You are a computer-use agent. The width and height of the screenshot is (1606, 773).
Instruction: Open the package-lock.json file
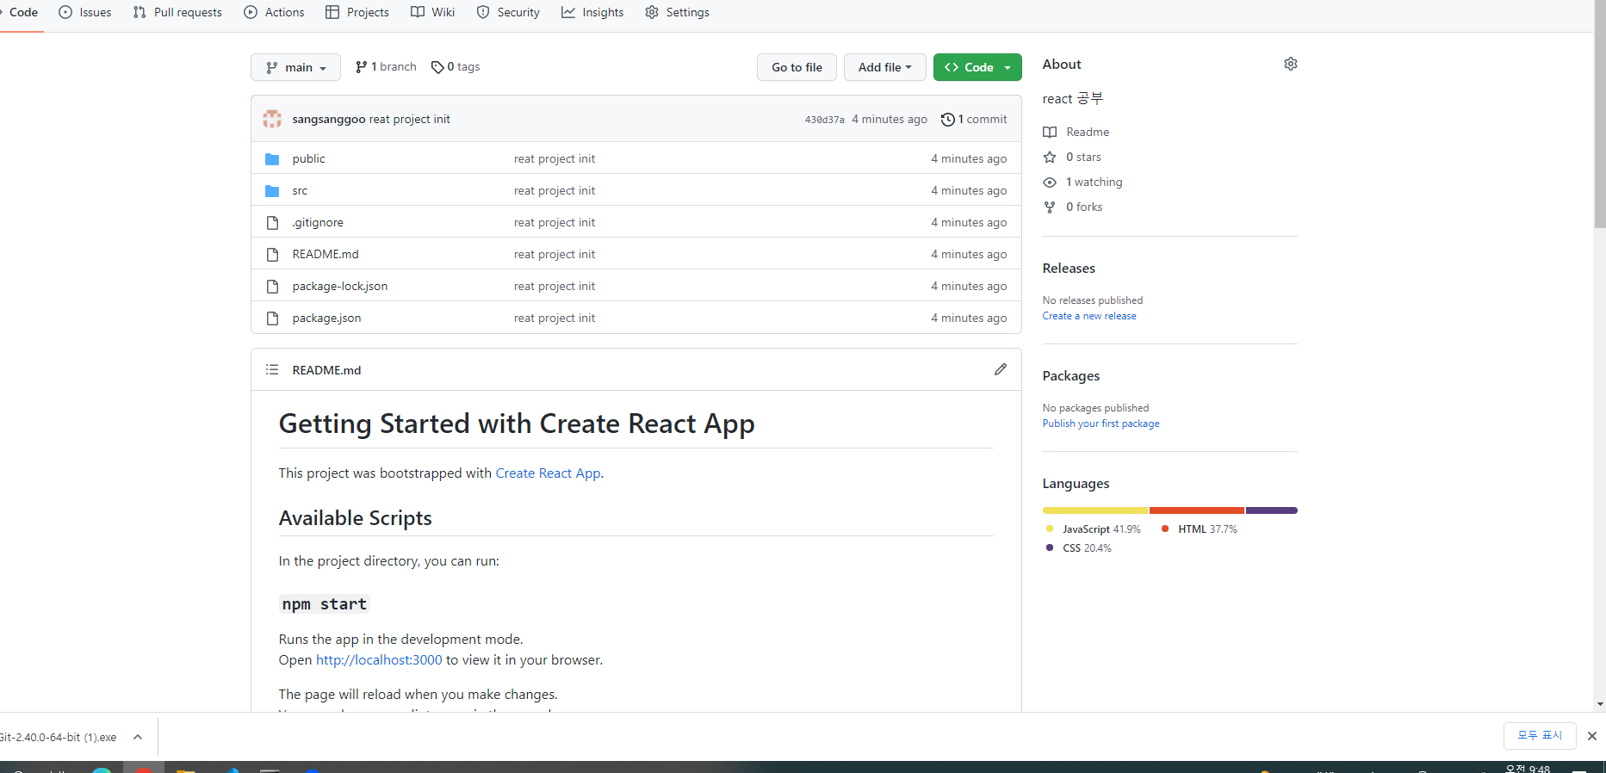340,286
